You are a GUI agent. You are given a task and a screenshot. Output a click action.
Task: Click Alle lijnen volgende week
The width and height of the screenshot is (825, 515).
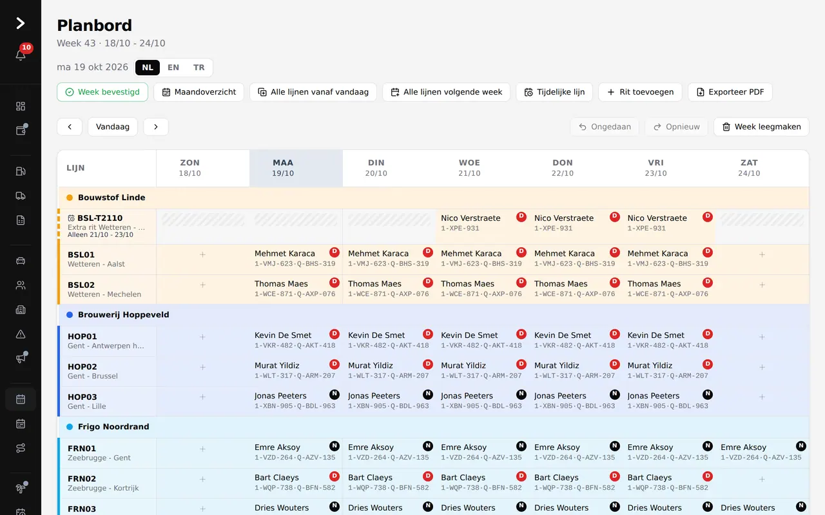[446, 92]
